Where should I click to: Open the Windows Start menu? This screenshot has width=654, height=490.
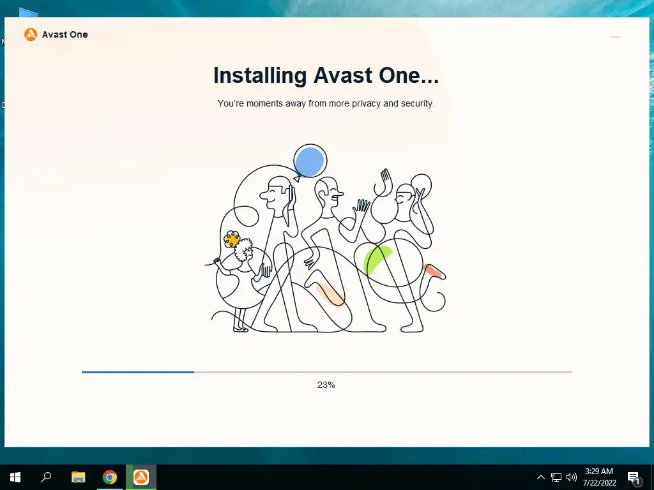[x=15, y=477]
